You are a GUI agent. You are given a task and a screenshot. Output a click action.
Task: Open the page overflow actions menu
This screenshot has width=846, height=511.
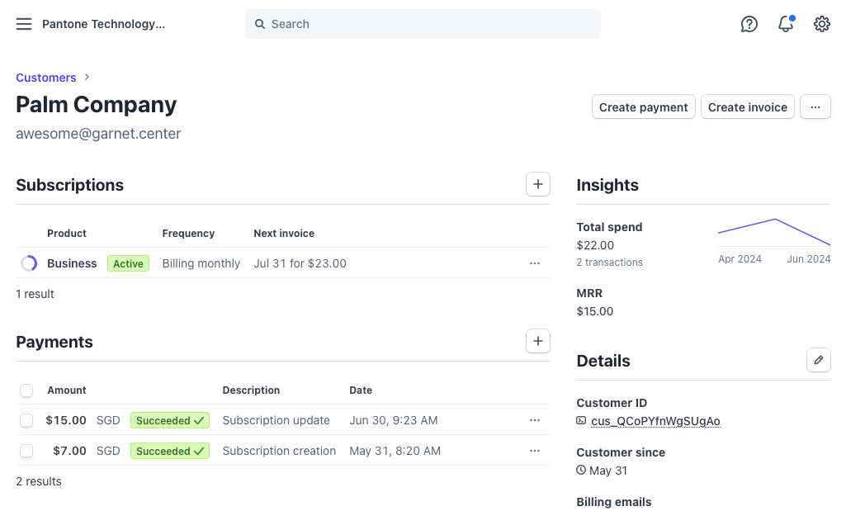point(815,106)
